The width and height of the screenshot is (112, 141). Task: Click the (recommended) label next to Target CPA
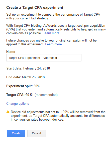pos(46,95)
